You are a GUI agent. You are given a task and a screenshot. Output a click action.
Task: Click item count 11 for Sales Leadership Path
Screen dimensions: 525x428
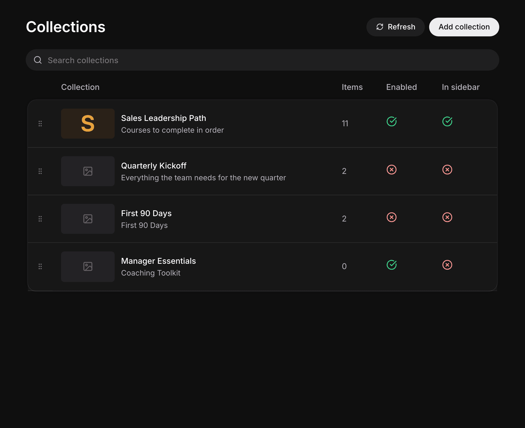click(345, 123)
